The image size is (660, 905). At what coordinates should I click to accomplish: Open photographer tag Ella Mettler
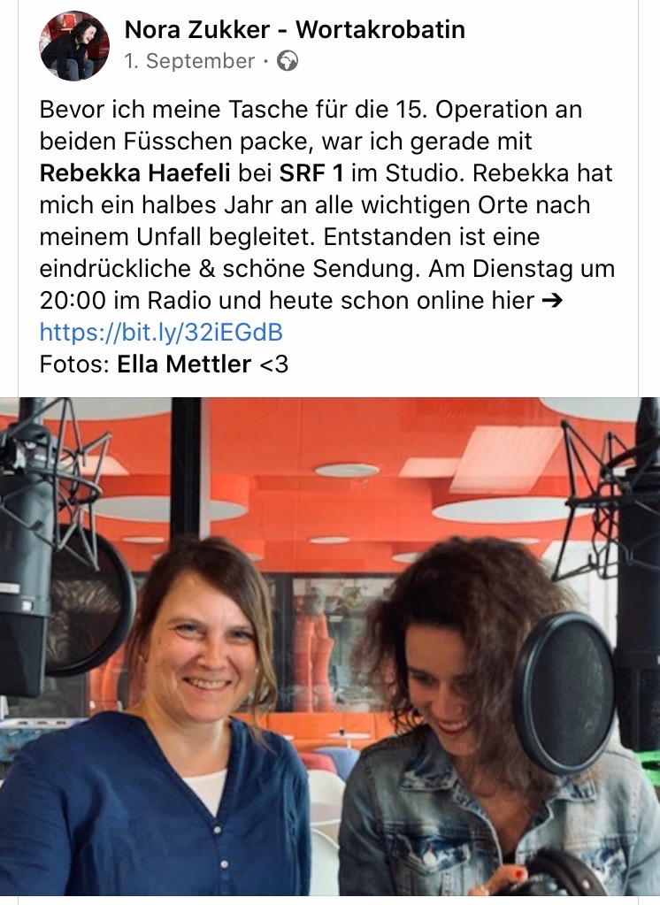[184, 364]
